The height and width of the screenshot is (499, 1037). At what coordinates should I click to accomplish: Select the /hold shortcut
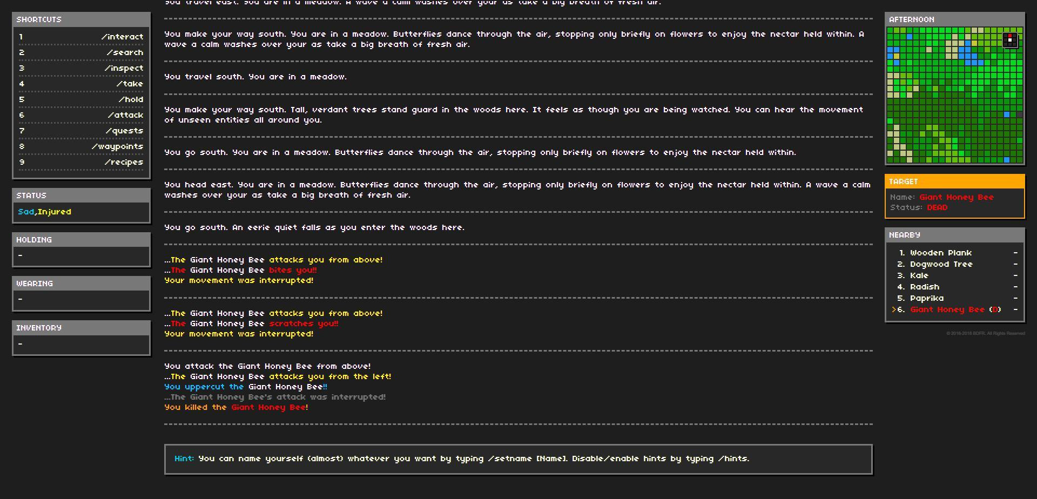(x=81, y=99)
